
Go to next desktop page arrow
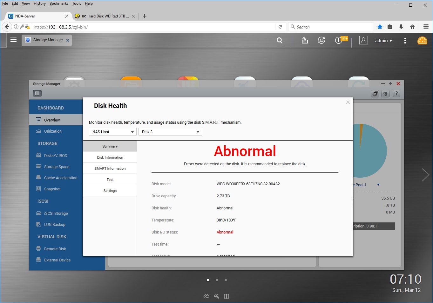coord(425,175)
